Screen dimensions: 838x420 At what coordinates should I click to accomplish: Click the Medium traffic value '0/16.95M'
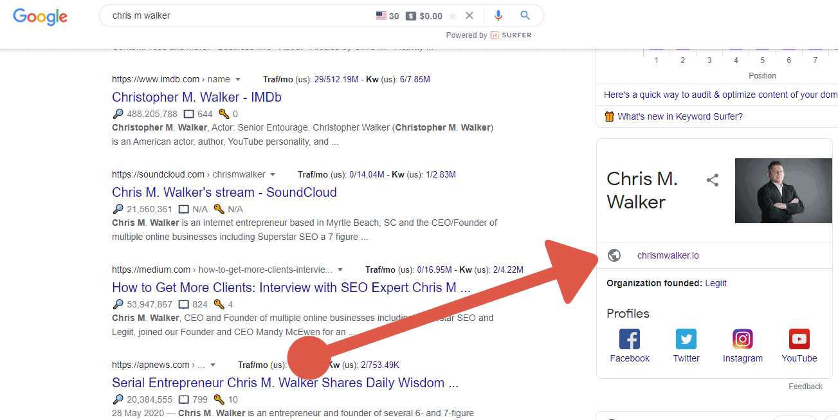pos(434,270)
